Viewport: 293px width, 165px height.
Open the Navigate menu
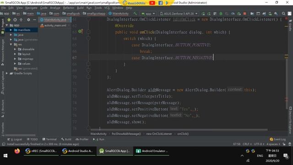tap(31, 8)
